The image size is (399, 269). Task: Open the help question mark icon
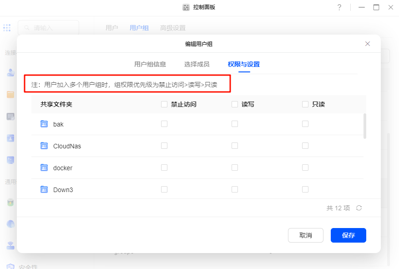pyautogui.click(x=339, y=7)
